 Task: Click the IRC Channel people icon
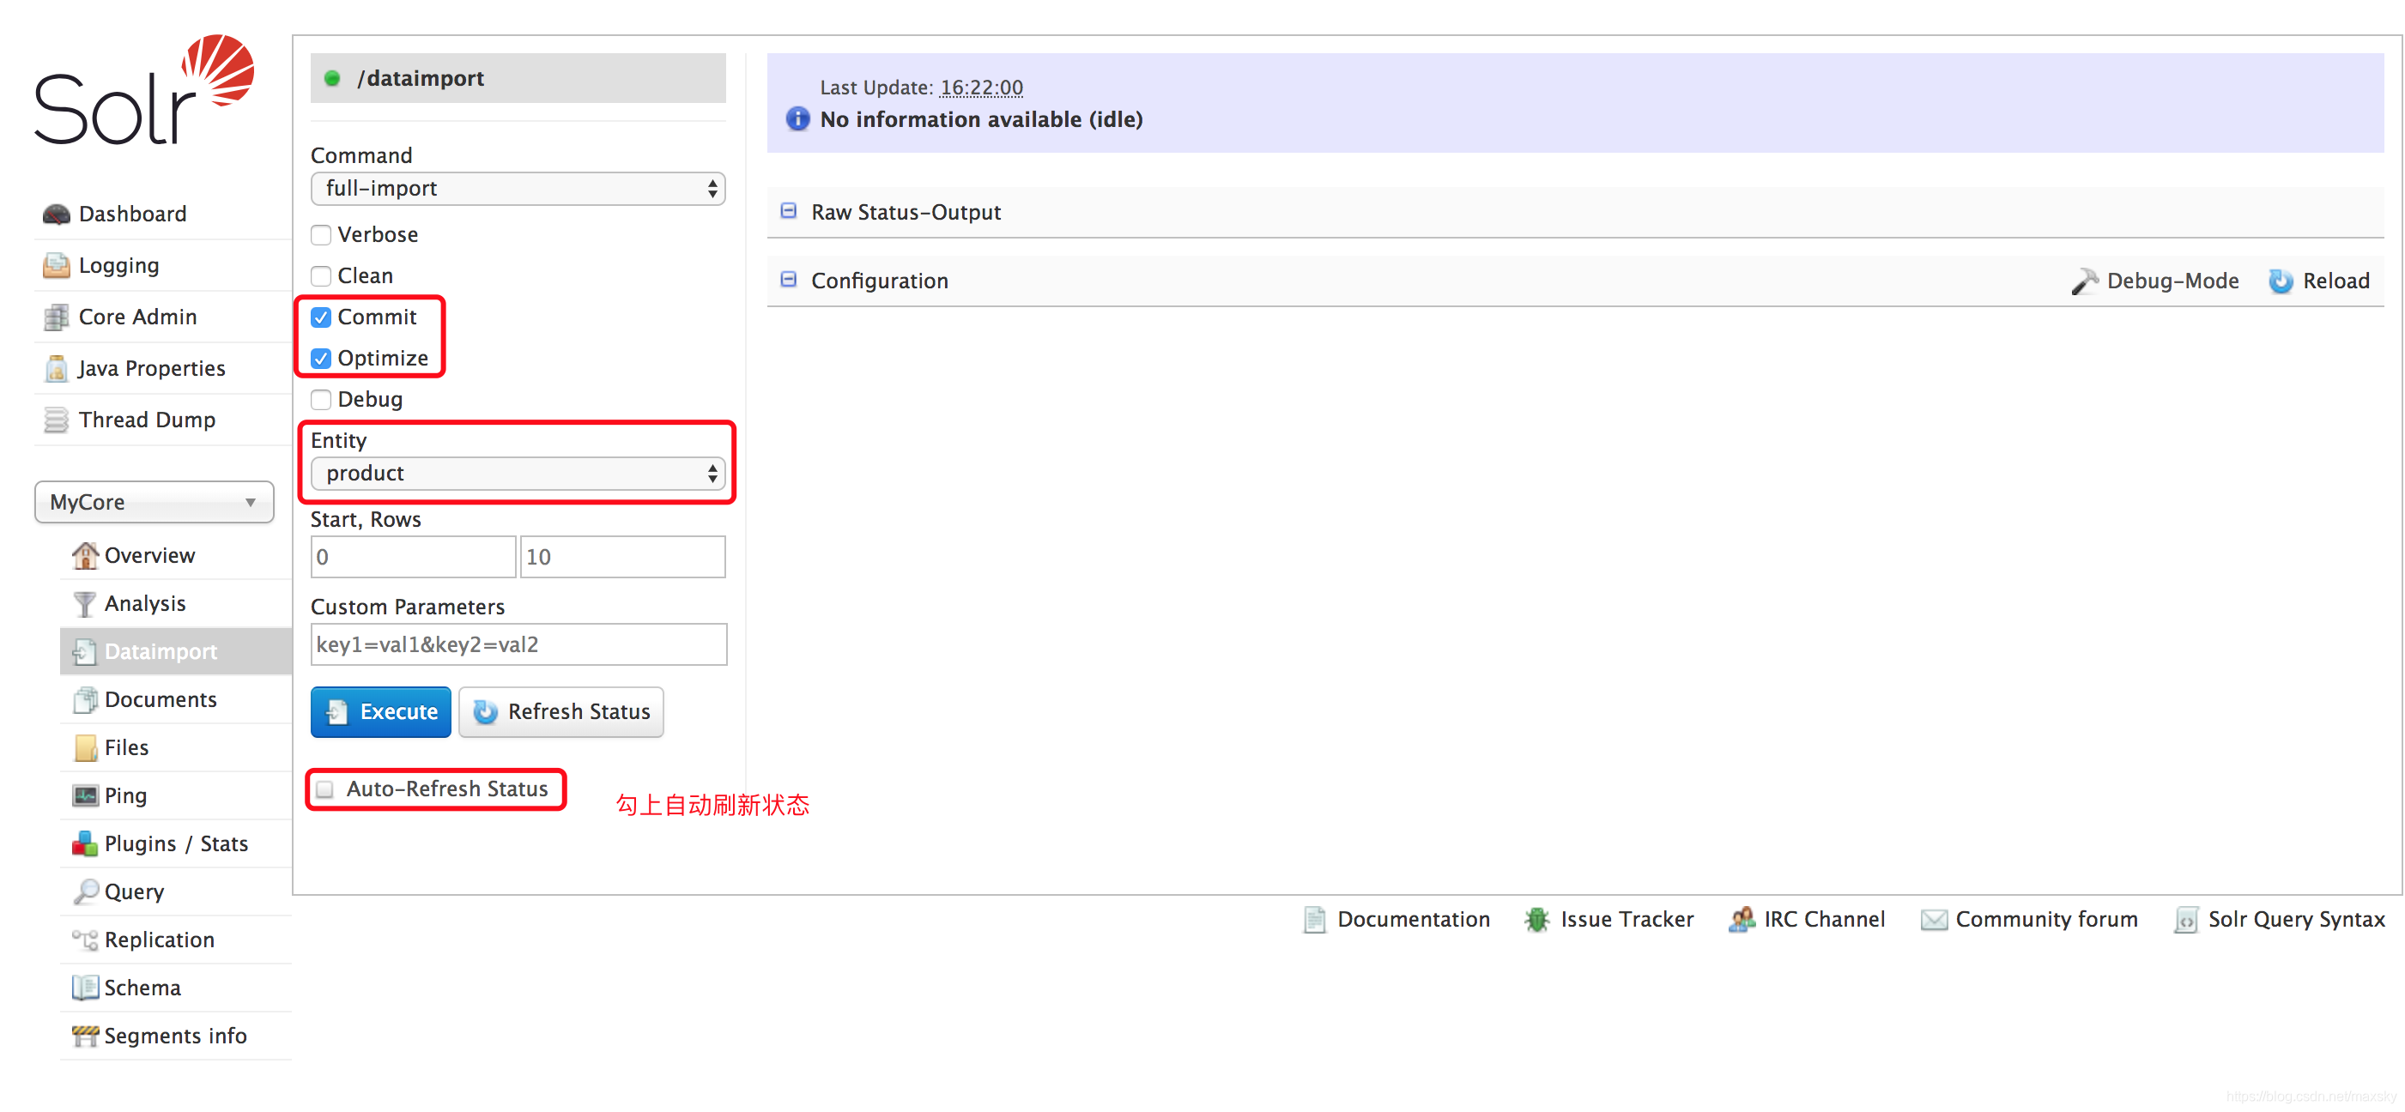pyautogui.click(x=1742, y=920)
